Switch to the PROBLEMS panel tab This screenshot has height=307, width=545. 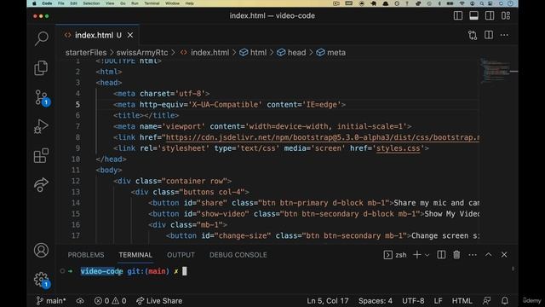[x=86, y=255]
